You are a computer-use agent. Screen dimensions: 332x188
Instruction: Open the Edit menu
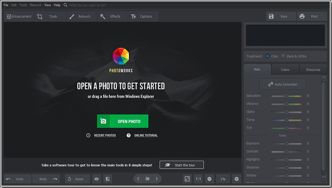14,5
